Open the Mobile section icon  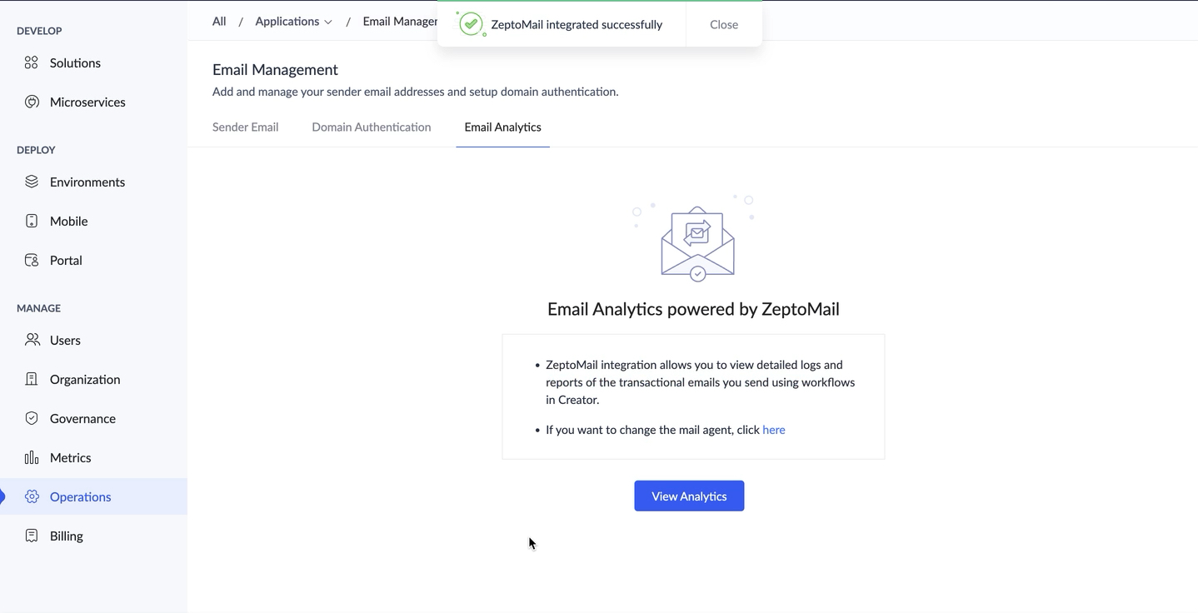[x=31, y=220]
